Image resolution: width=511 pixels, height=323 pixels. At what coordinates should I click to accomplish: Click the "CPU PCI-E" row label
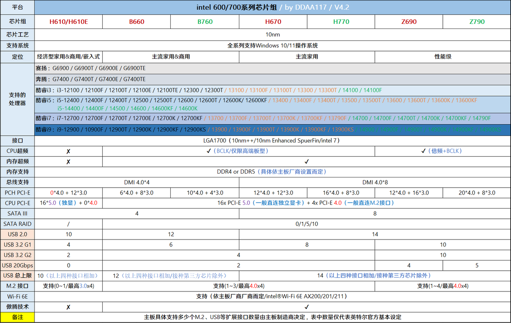pos(17,203)
